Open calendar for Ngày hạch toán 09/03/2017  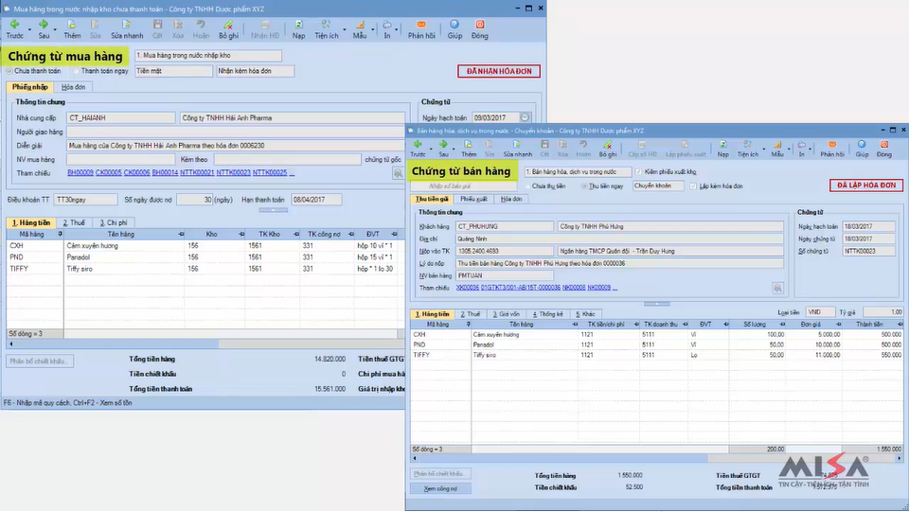524,117
